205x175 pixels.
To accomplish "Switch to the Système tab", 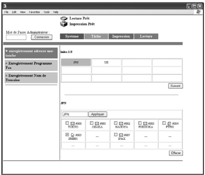I will pyautogui.click(x=72, y=36).
